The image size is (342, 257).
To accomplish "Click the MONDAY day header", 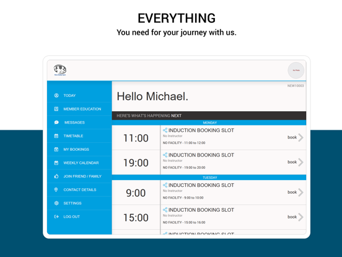I will [209, 122].
